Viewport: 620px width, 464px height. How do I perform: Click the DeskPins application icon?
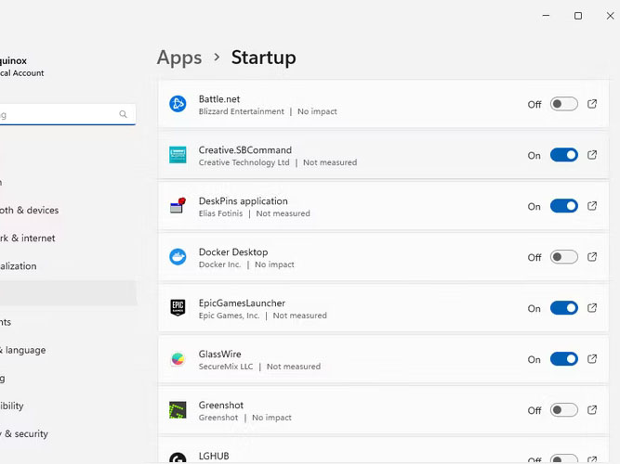(x=178, y=206)
